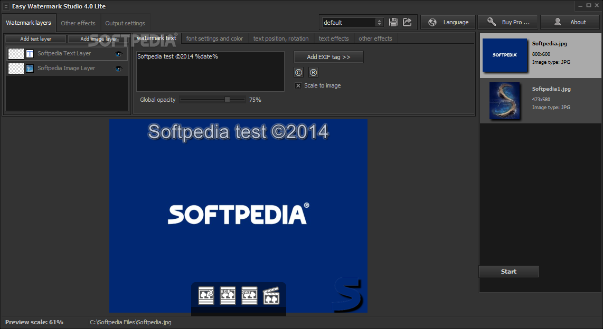This screenshot has width=603, height=329.
Task: Click the 'Softpedia test ©2014' watermark in preview
Action: tap(238, 132)
